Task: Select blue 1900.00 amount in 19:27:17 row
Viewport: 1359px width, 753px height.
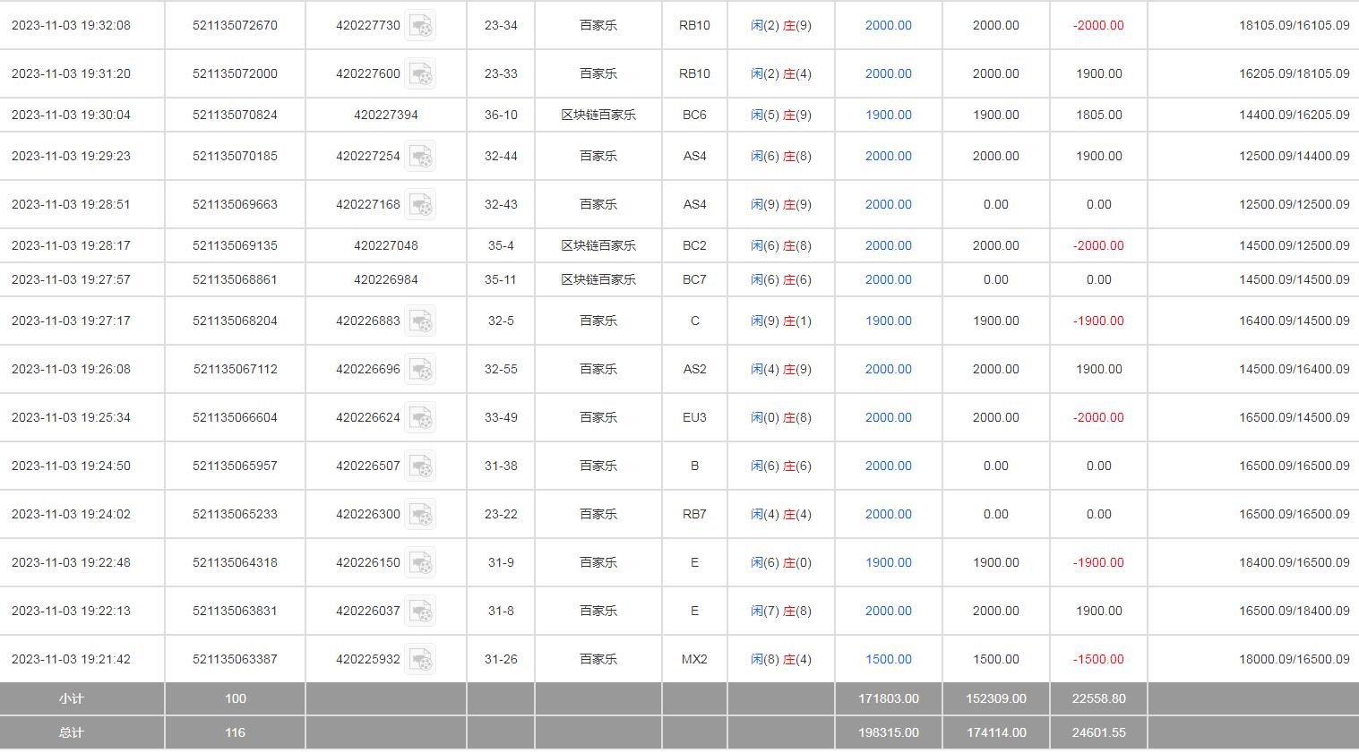Action: pos(888,321)
